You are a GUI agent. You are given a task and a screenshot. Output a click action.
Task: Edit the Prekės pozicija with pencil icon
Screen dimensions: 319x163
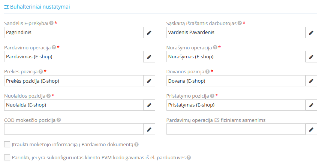[x=149, y=81]
